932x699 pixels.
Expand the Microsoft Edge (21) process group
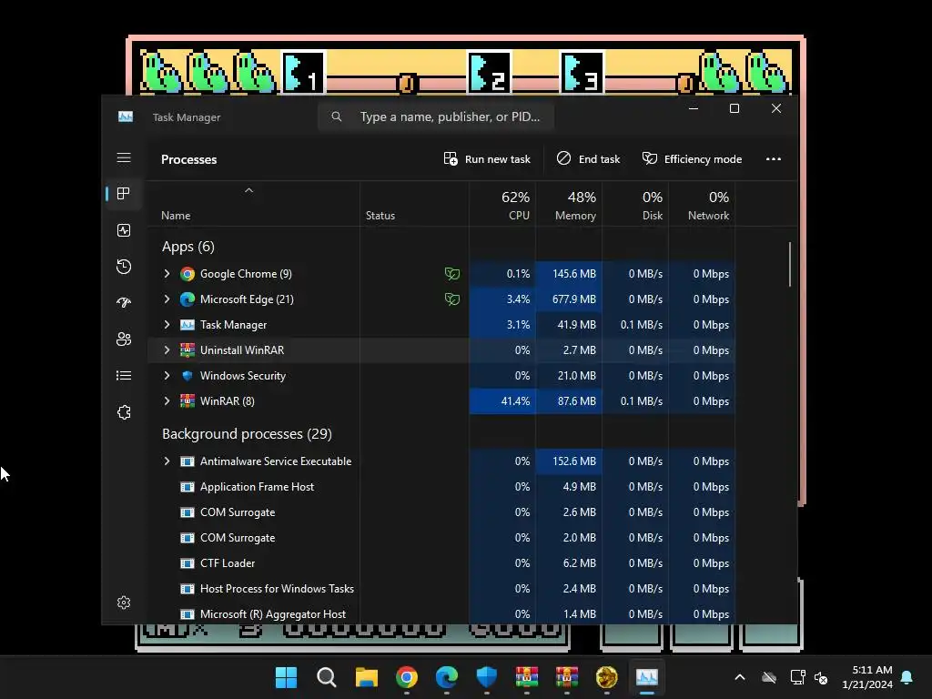[x=167, y=299]
